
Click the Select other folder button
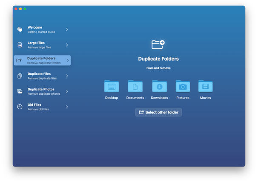pyautogui.click(x=158, y=112)
